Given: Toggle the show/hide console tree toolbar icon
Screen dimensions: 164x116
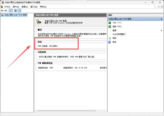Looking at the screenshot, I should pyautogui.click(x=11, y=11).
